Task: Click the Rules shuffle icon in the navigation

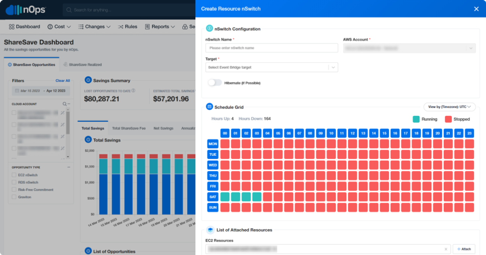Action: coord(120,27)
